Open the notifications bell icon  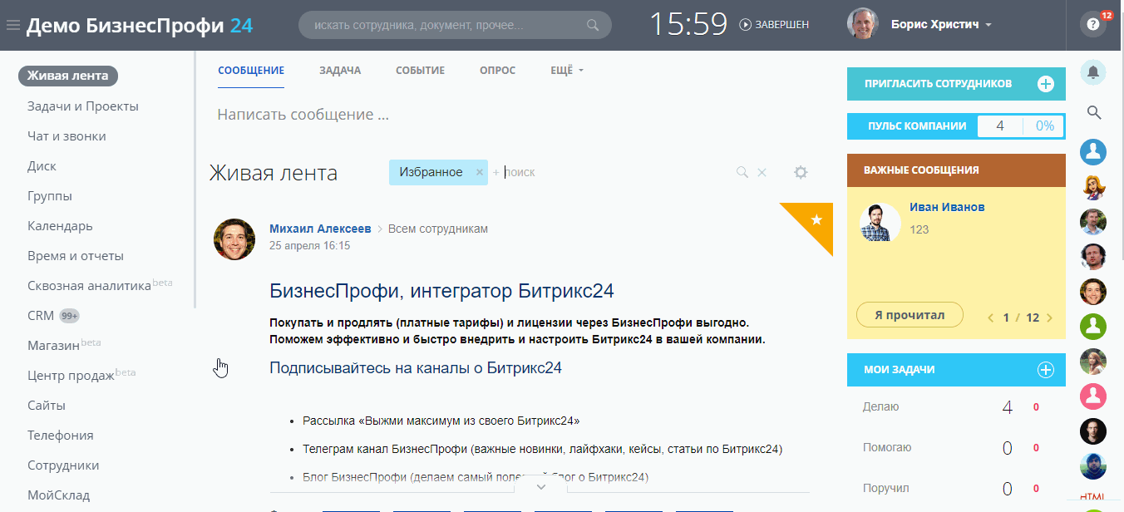pos(1093,72)
